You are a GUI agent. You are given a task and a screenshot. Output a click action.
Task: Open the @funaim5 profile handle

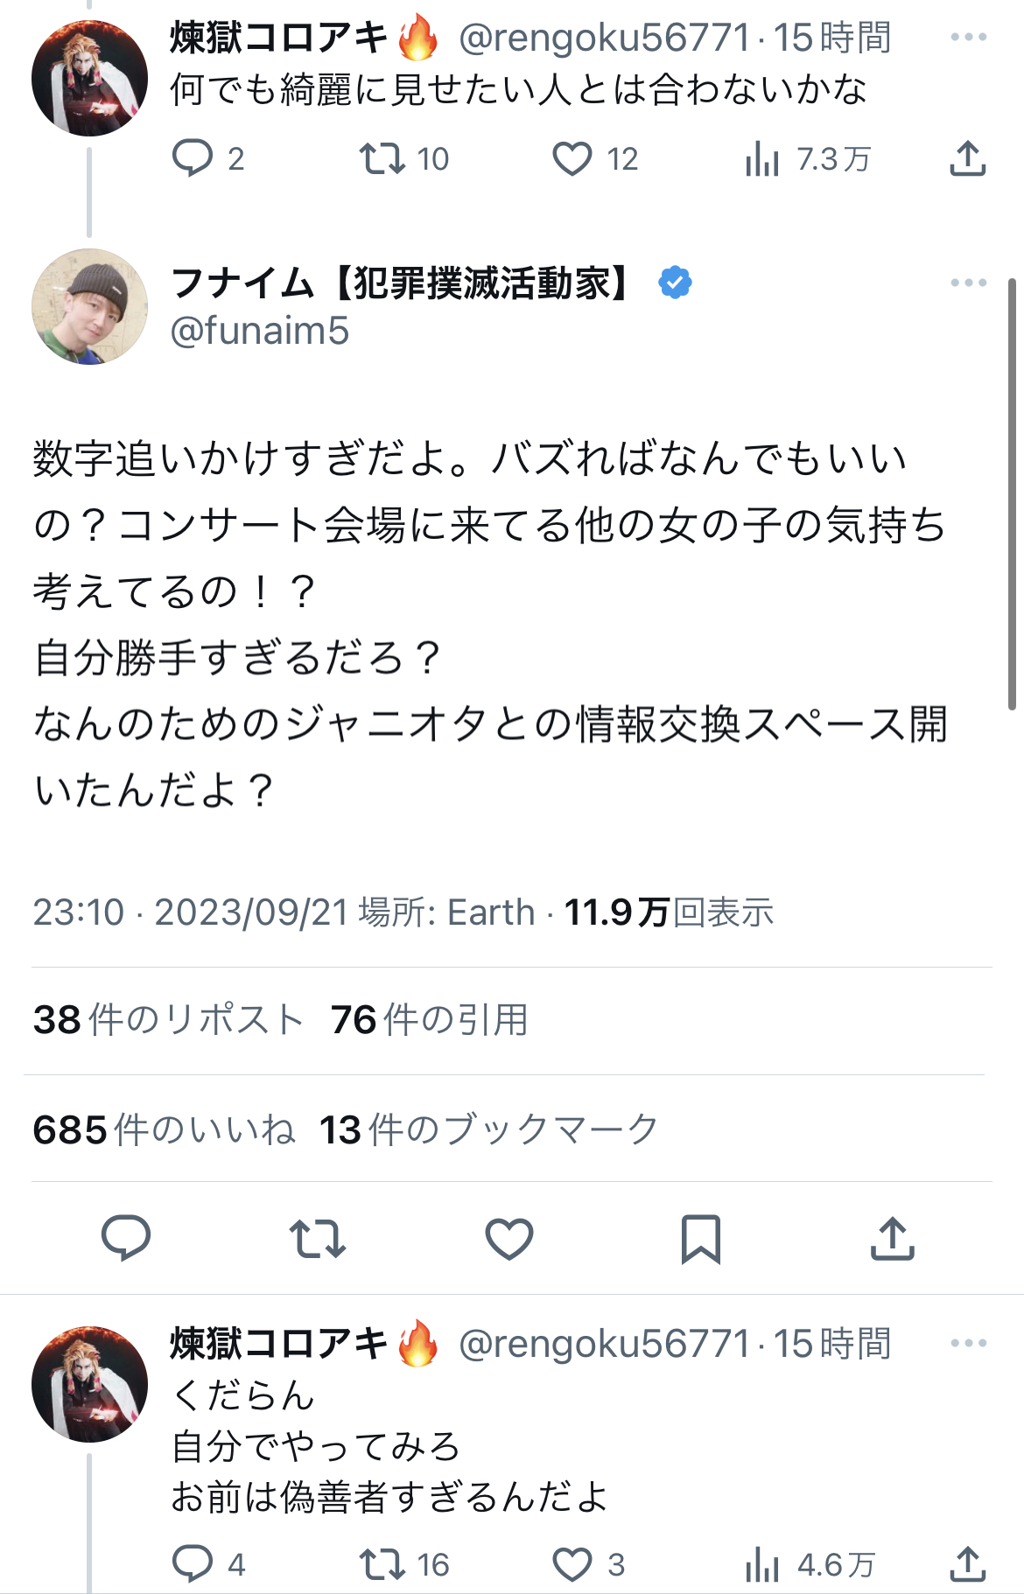point(259,331)
